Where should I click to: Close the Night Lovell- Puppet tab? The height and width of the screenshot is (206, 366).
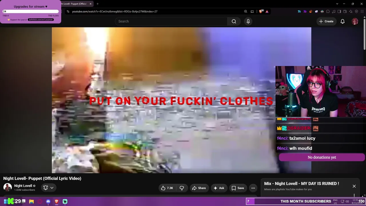[91, 4]
